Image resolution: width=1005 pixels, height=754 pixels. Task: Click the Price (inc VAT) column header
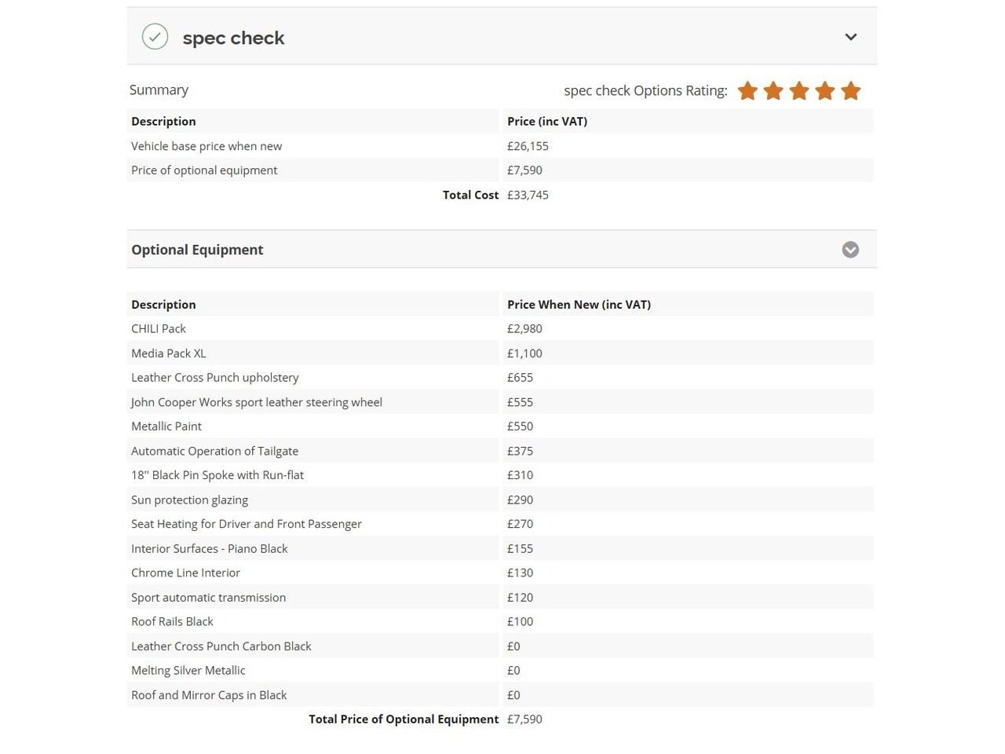coord(547,121)
